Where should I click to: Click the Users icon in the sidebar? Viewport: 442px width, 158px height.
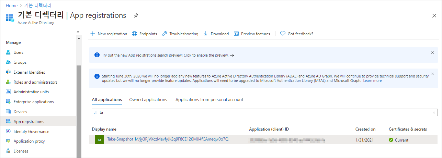point(9,52)
